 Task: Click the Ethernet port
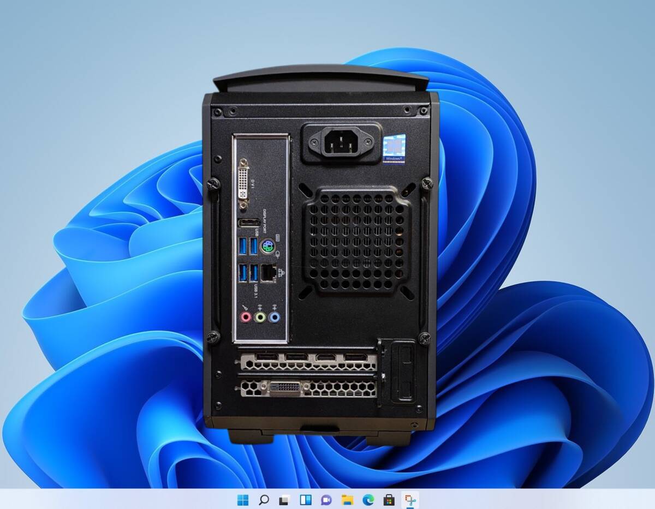pyautogui.click(x=269, y=273)
